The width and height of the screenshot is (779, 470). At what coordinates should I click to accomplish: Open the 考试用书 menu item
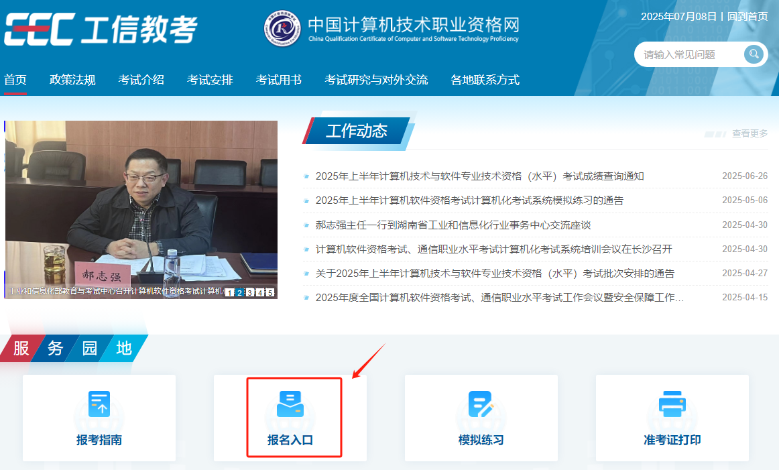[278, 79]
